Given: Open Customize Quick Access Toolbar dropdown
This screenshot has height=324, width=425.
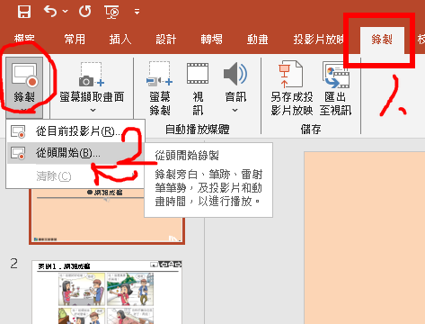Looking at the screenshot, I should 137,12.
